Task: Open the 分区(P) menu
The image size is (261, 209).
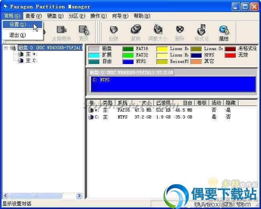Action: click(77, 16)
